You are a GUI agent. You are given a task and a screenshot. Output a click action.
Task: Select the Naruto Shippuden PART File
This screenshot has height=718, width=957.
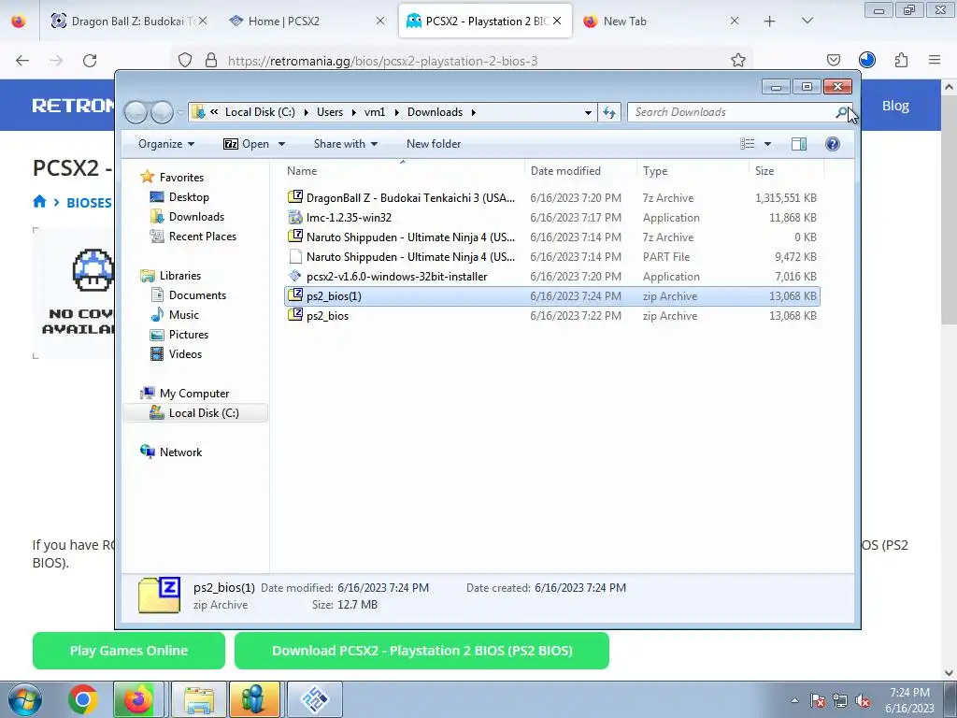click(x=551, y=256)
